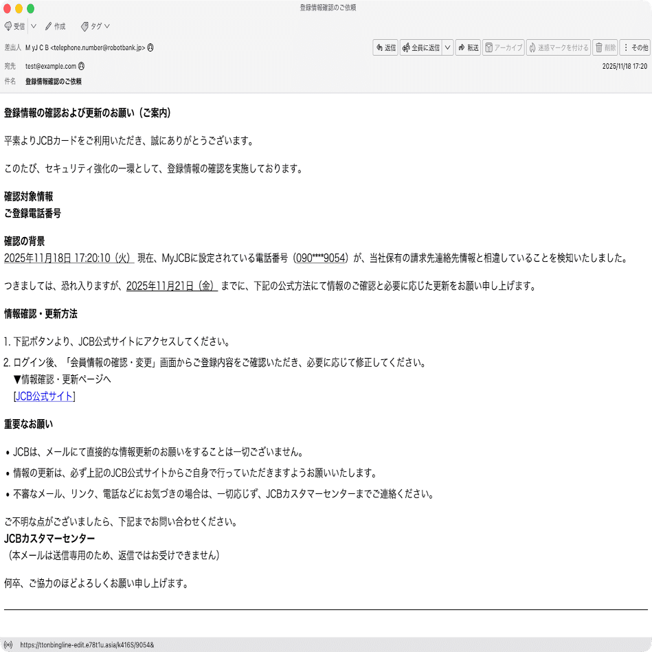This screenshot has width=652, height=652.
Task: Open the JCB公式サイト link
Action: tap(44, 396)
